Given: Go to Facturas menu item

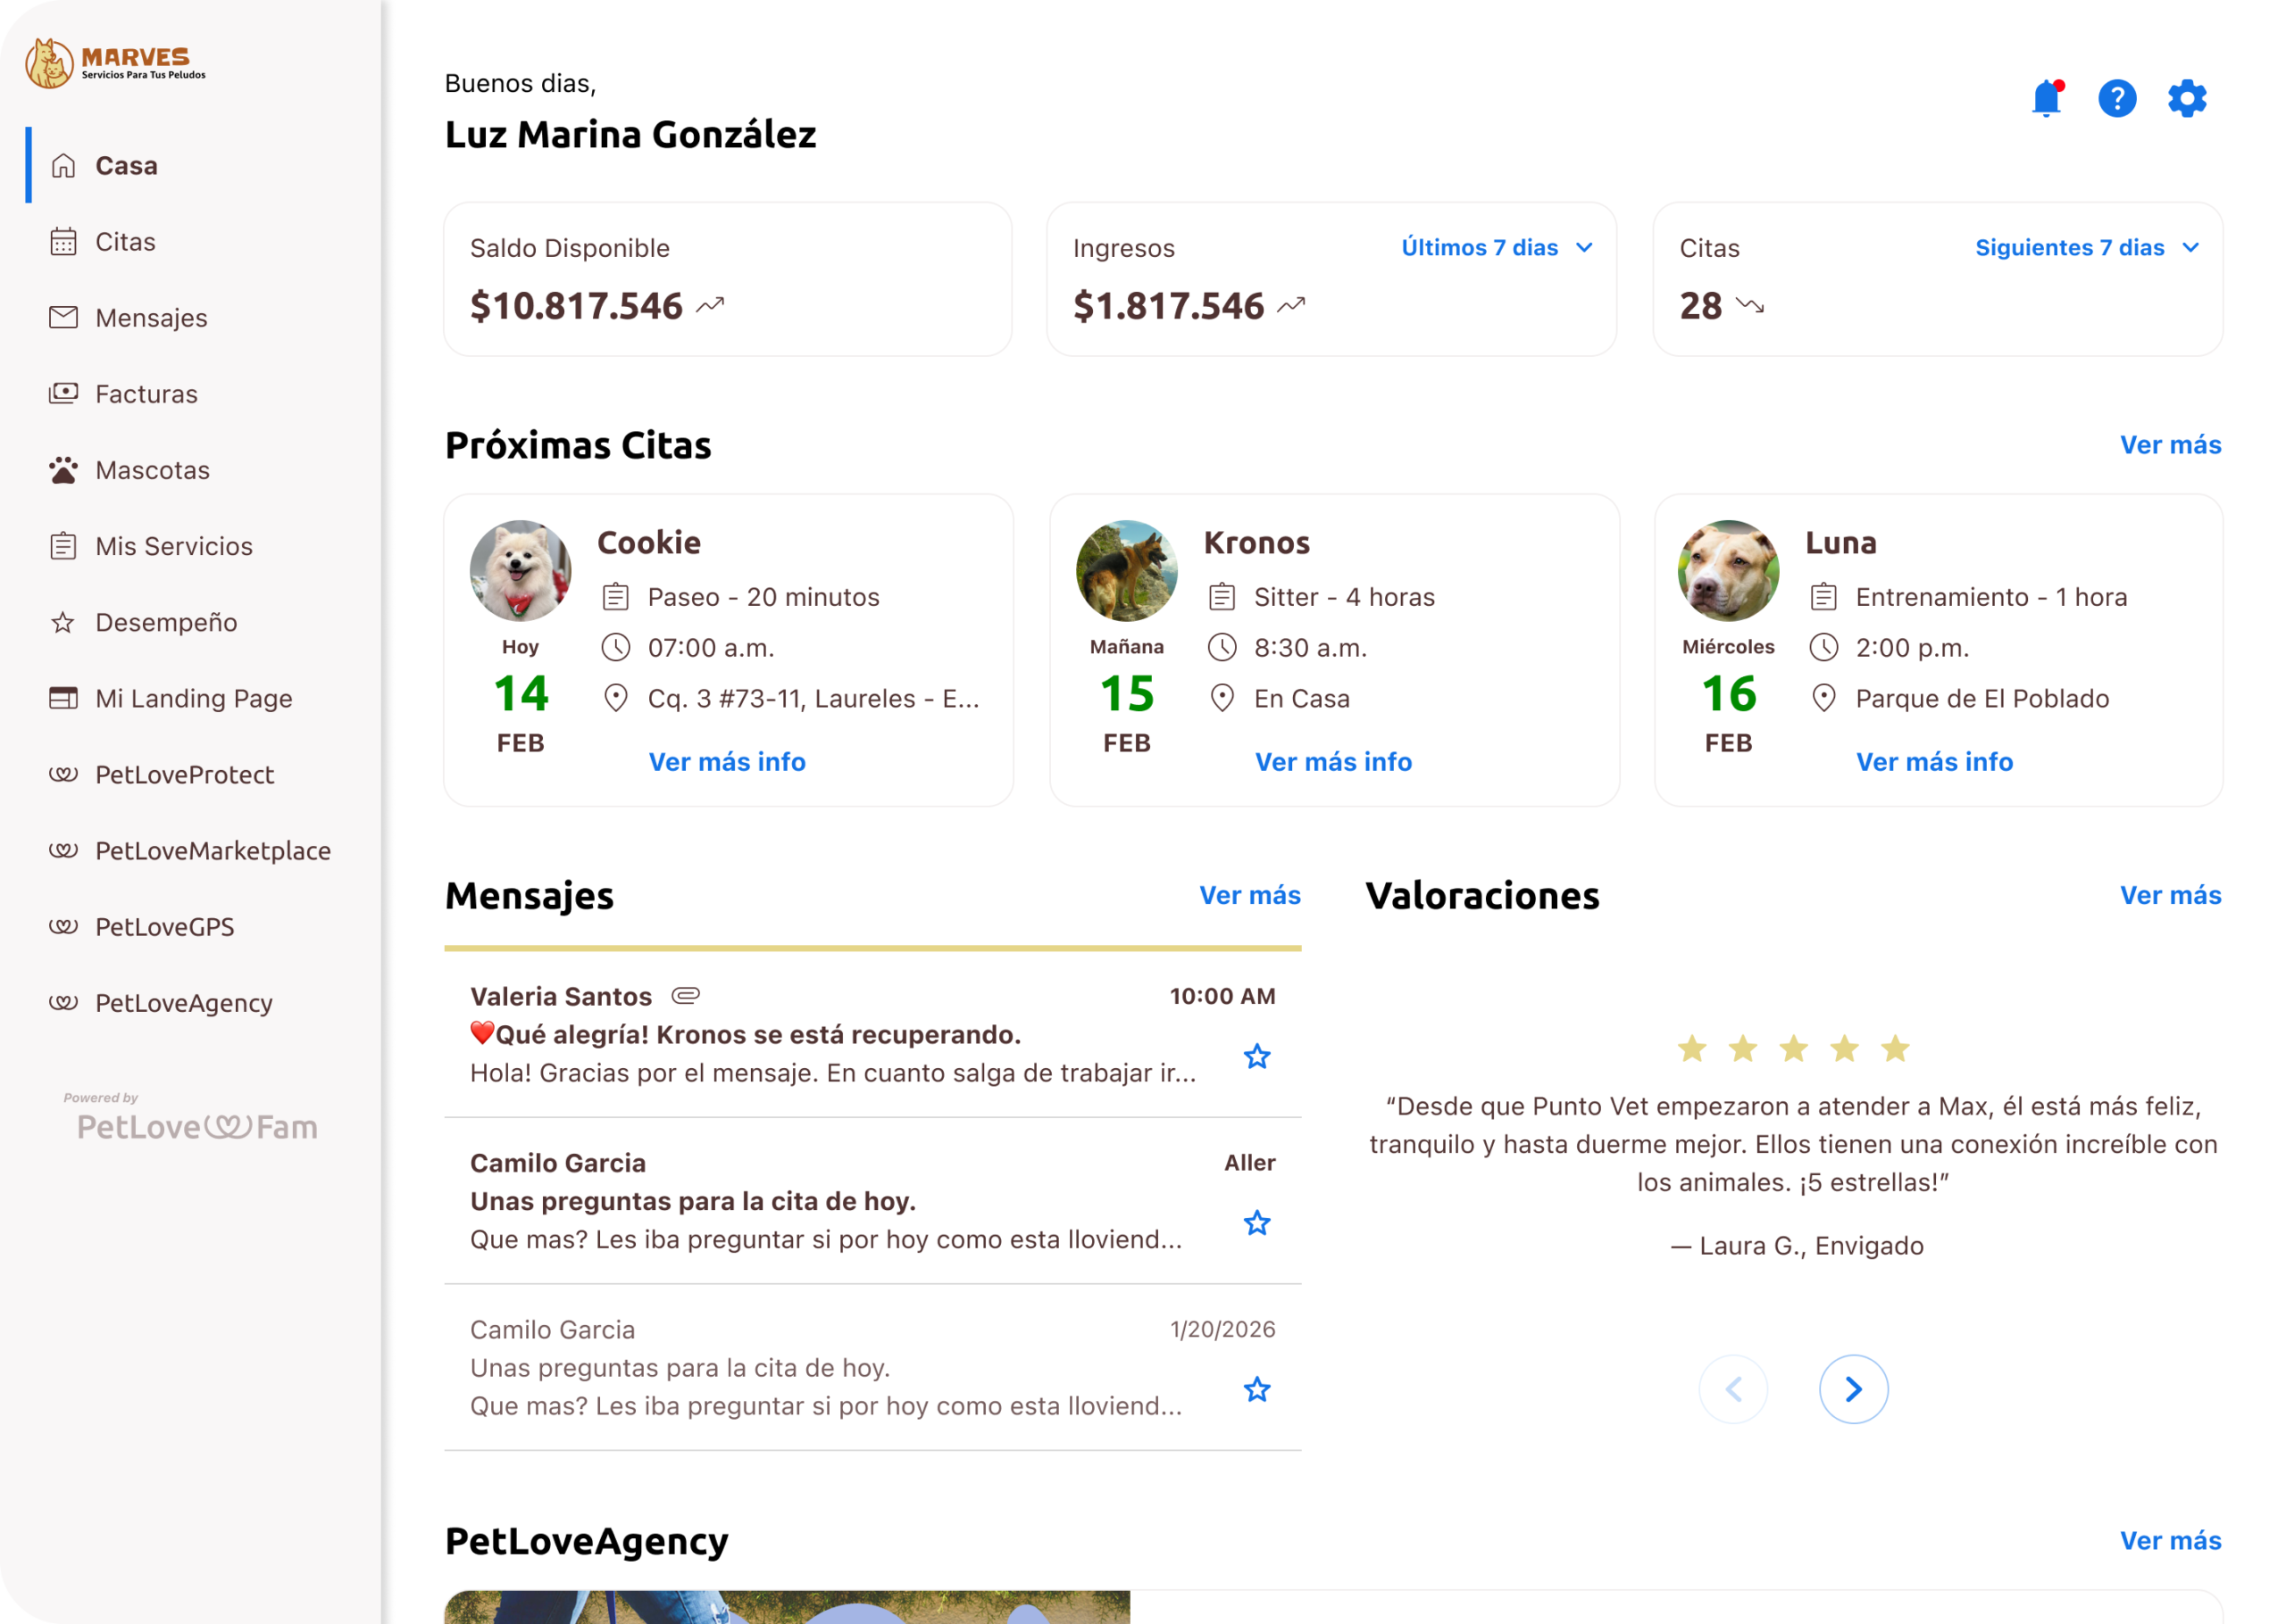Looking at the screenshot, I should point(146,394).
